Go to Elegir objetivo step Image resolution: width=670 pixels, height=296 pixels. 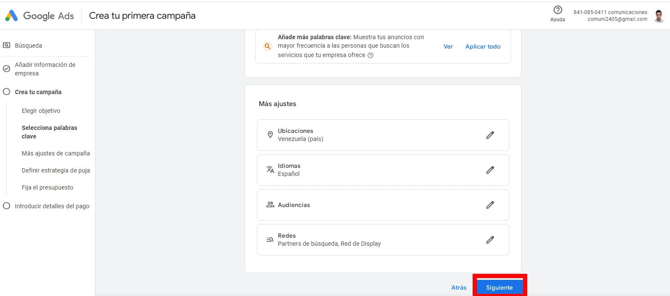(41, 111)
